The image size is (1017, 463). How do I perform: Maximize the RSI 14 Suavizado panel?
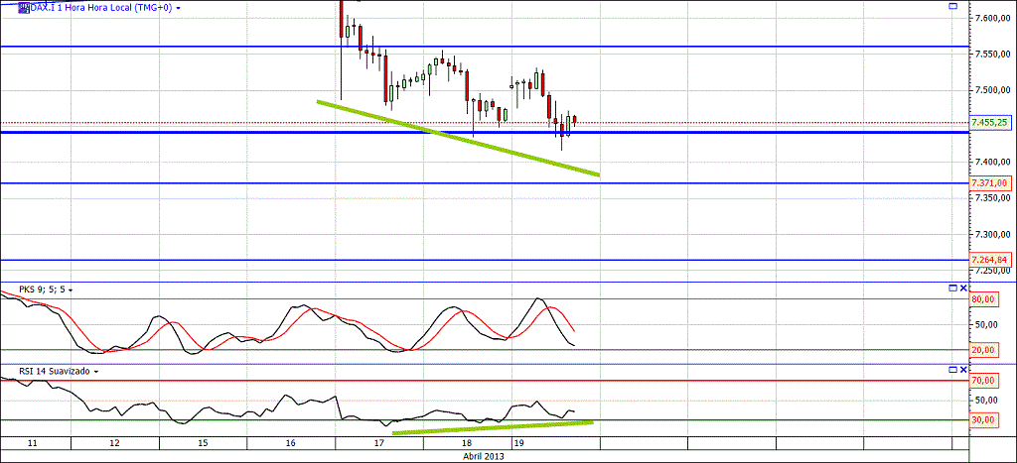coord(952,369)
